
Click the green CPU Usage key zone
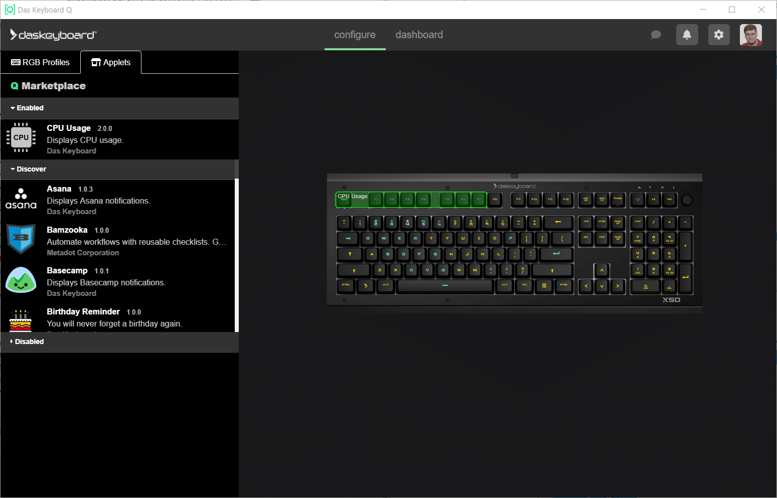[411, 200]
